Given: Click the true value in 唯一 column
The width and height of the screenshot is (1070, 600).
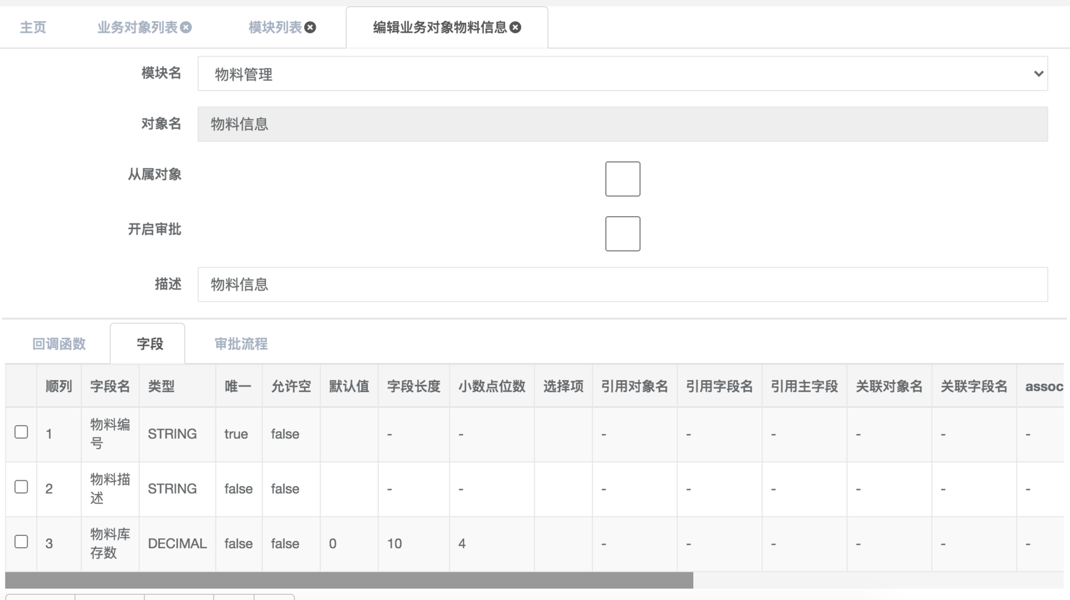Looking at the screenshot, I should (236, 434).
